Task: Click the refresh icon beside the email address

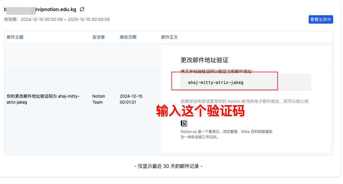Action: (x=82, y=9)
